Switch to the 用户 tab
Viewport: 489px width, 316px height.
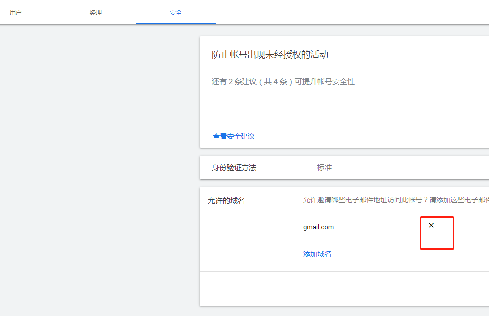pyautogui.click(x=16, y=13)
